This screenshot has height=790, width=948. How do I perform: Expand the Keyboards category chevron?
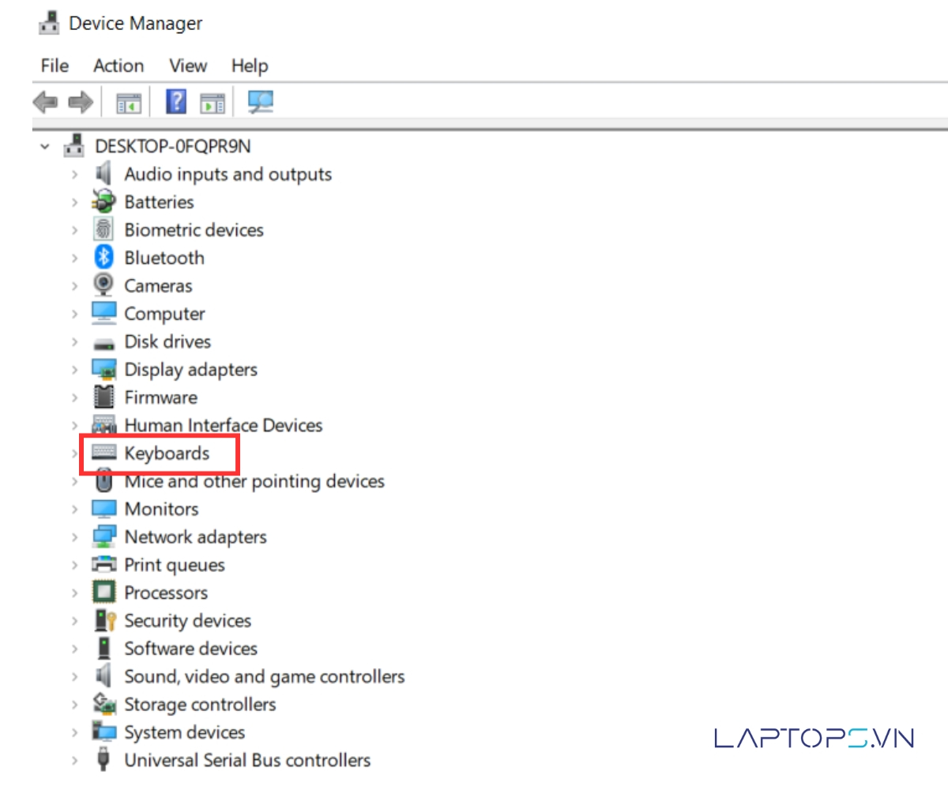[75, 453]
